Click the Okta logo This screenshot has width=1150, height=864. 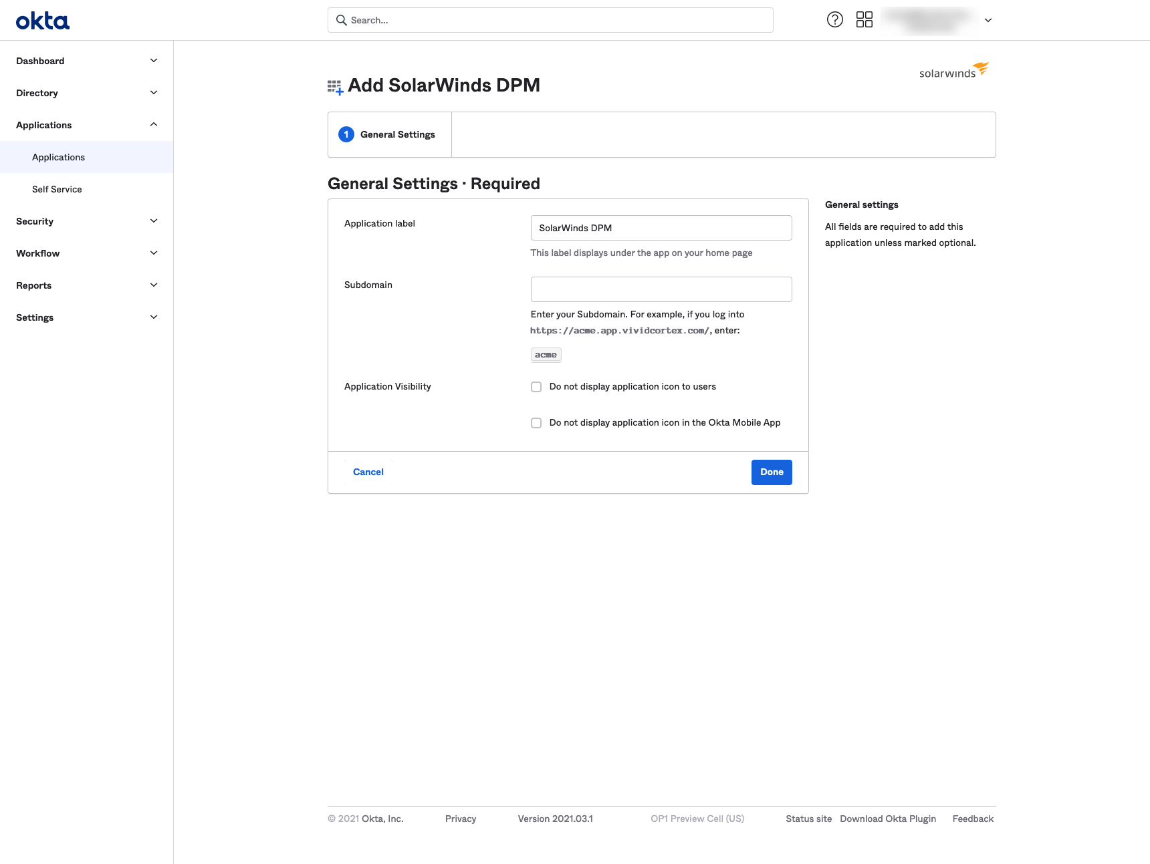[x=43, y=21]
